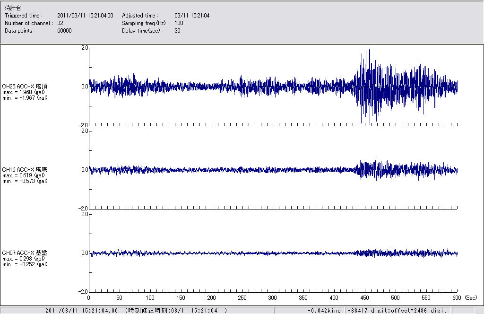Click the 300 mark on the time axis
Image resolution: width=484 pixels, height=314 pixels.
tap(273, 298)
